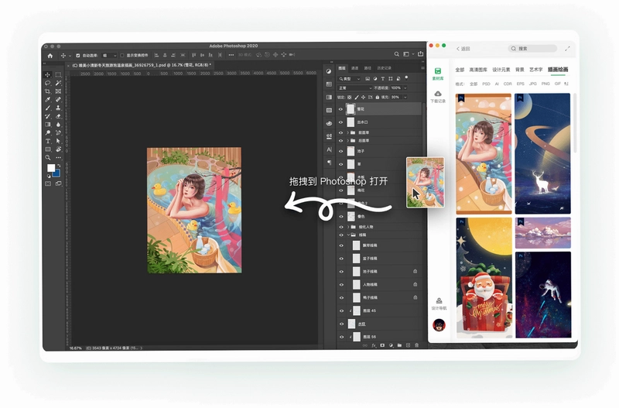
Task: Toggle the 自动选择 checkbox
Action: click(78, 56)
